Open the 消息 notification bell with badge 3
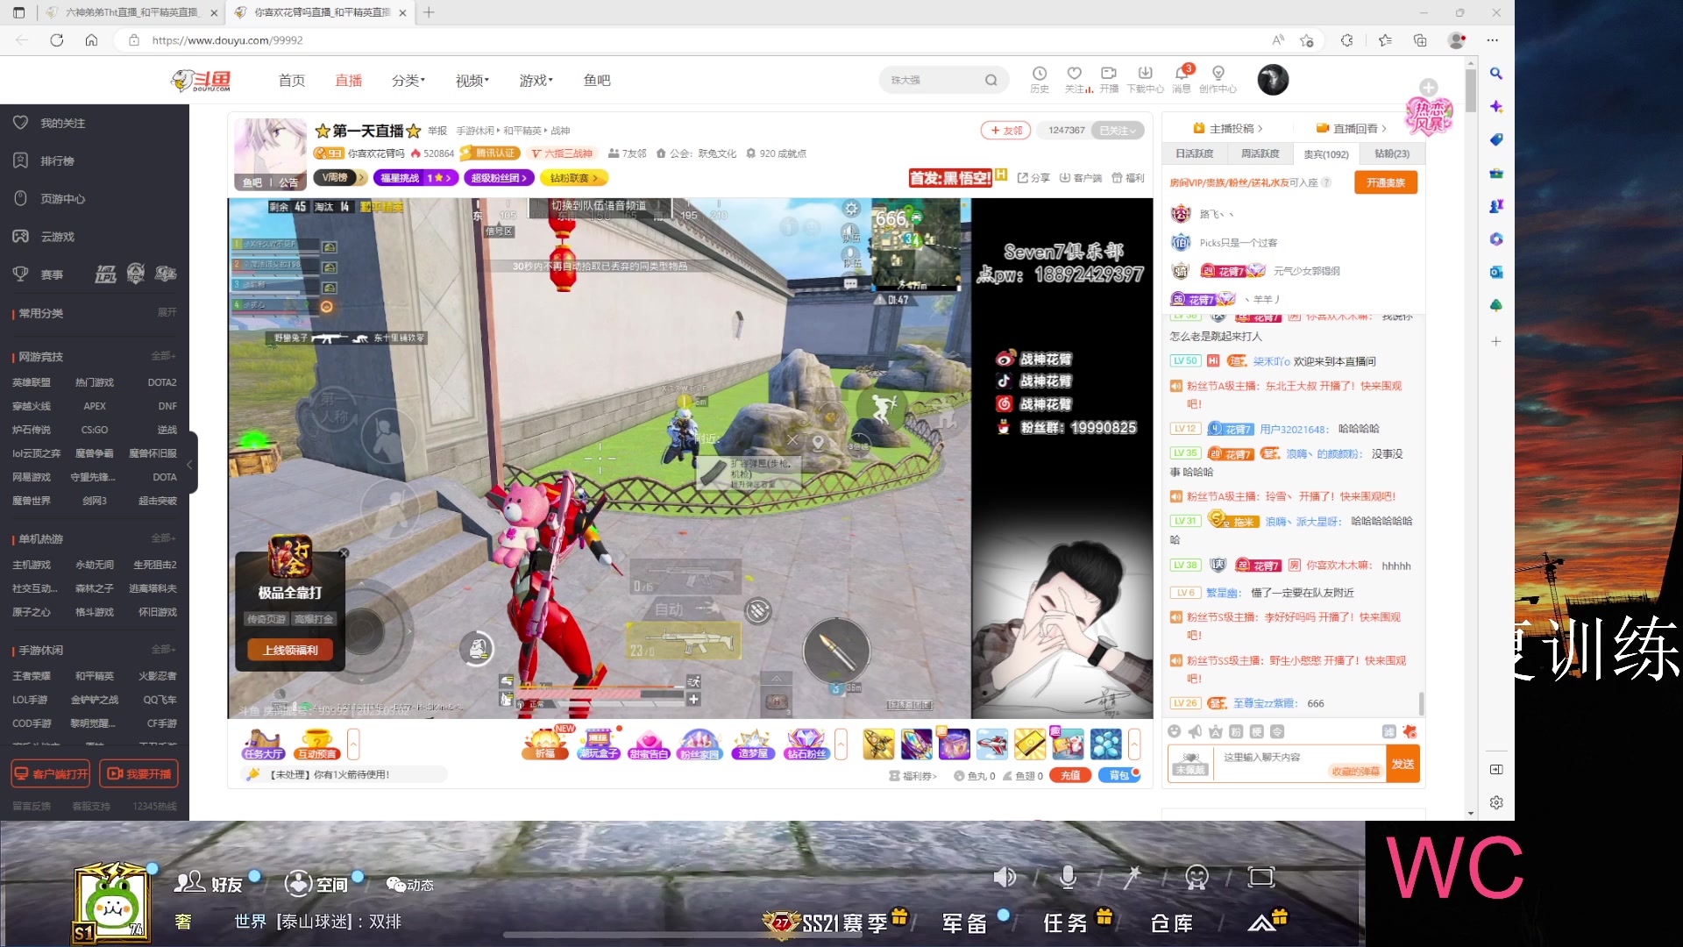 1182,79
